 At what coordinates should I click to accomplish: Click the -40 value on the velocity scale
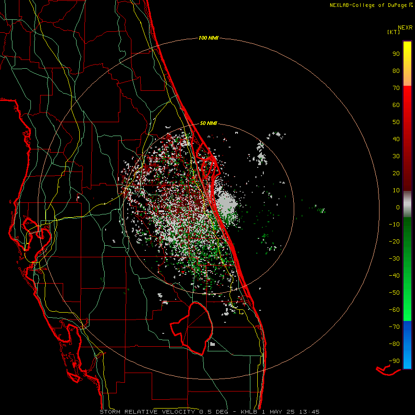394,276
